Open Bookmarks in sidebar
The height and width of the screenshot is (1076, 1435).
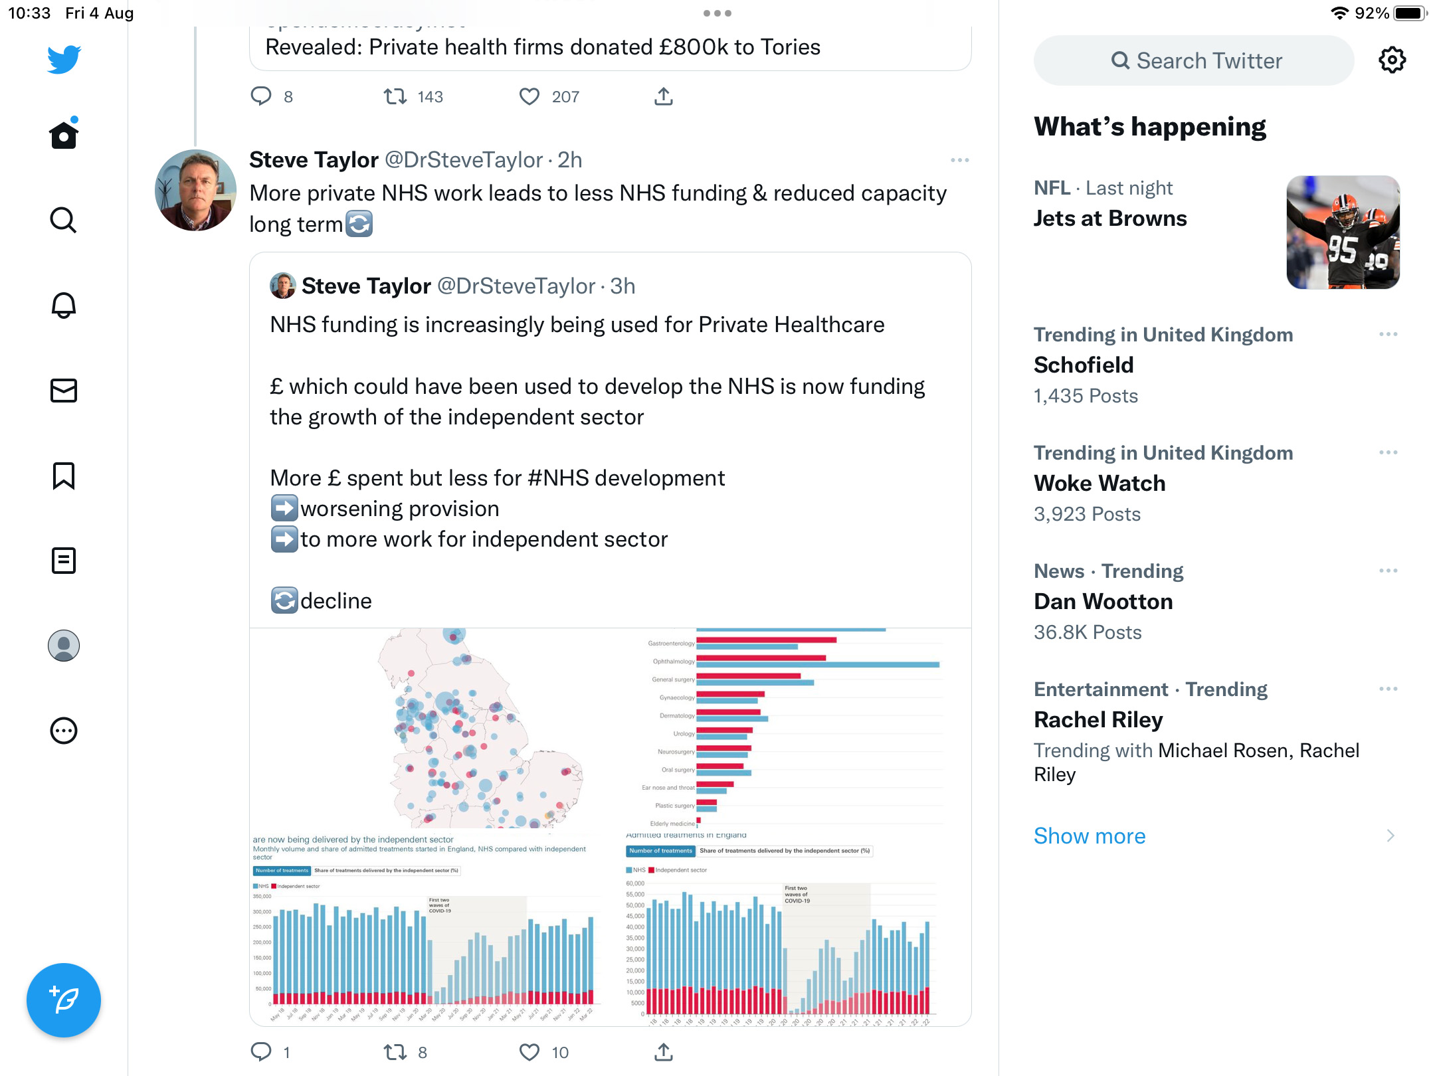coord(64,476)
